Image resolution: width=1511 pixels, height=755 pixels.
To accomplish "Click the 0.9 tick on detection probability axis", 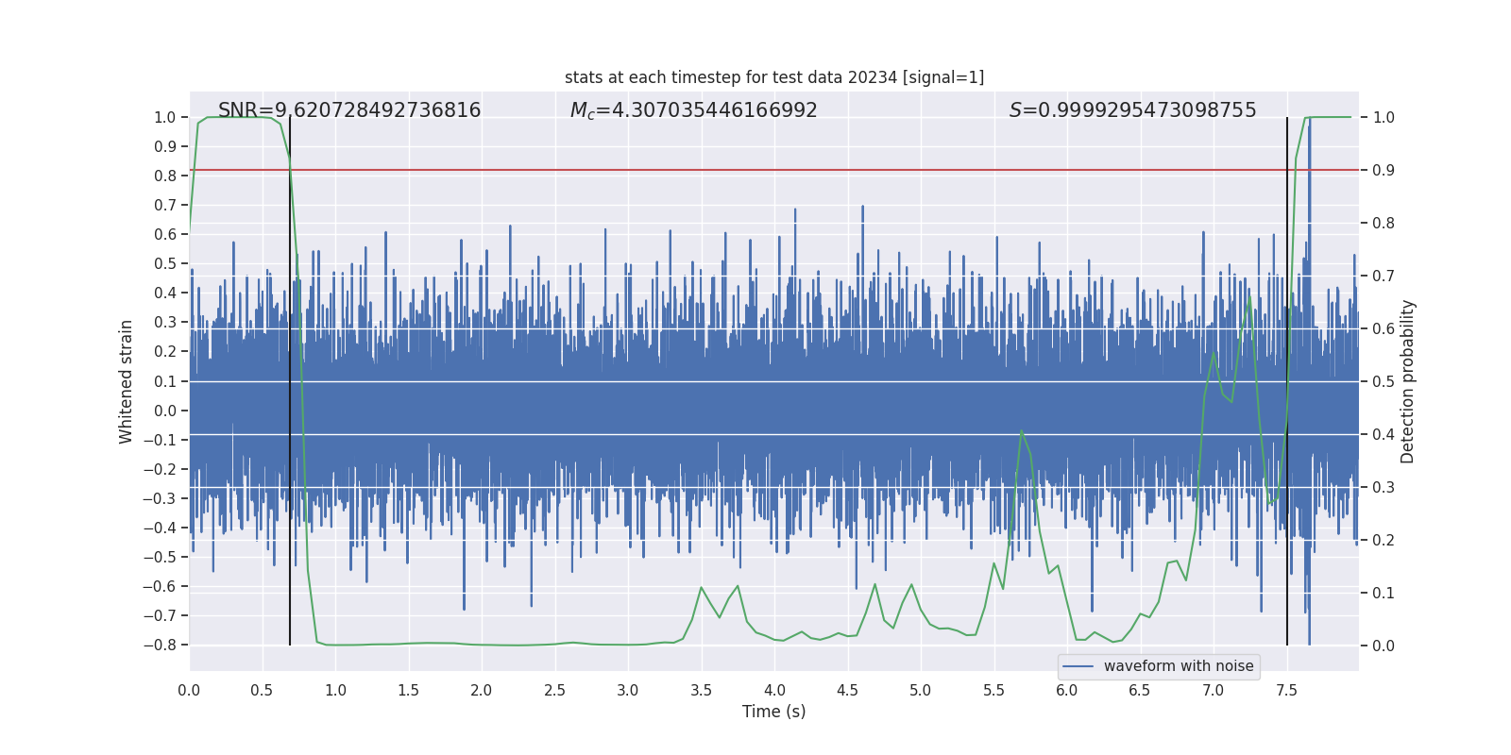I will (x=1384, y=171).
